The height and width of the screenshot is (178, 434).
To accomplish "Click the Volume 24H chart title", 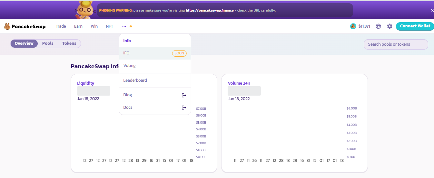I will tap(239, 83).
